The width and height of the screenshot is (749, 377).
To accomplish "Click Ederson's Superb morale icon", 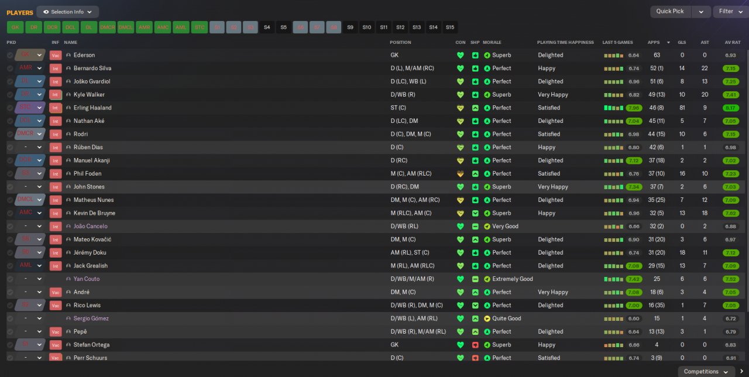I will tap(487, 55).
